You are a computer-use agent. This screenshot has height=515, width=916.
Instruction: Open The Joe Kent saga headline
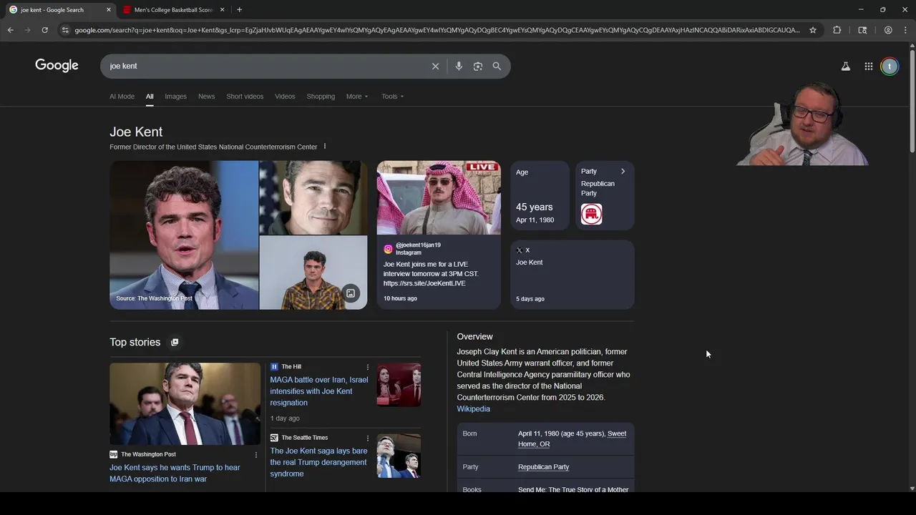pyautogui.click(x=318, y=462)
